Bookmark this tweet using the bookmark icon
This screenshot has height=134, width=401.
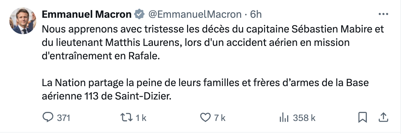pos(362,117)
